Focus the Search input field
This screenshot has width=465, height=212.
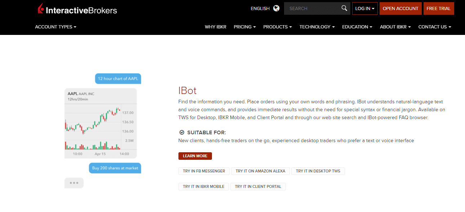click(312, 9)
